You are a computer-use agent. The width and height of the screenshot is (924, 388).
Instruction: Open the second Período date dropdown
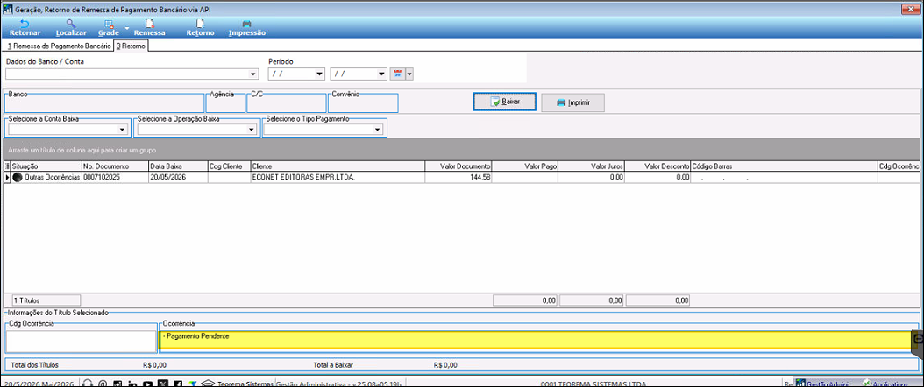point(382,74)
